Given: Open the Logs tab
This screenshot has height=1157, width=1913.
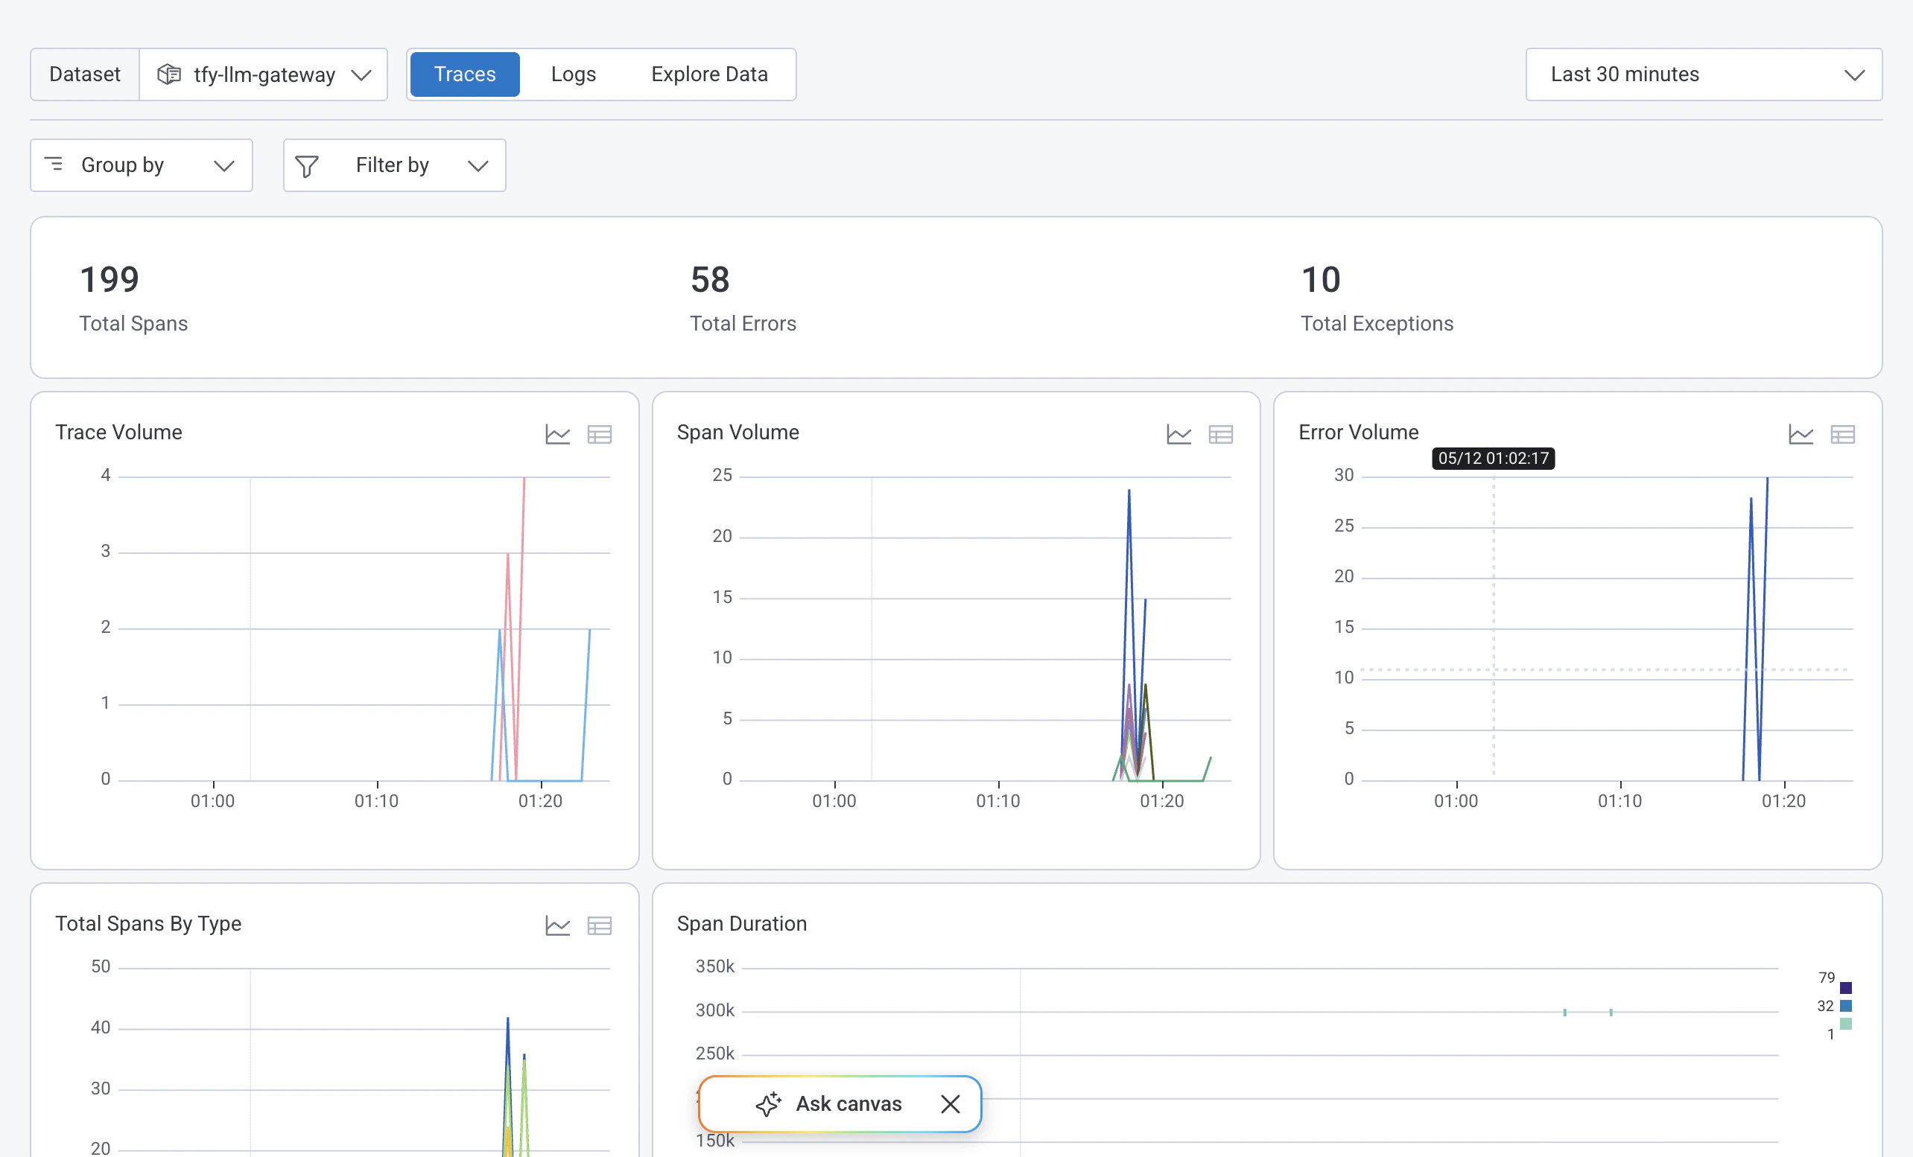Looking at the screenshot, I should [x=573, y=74].
